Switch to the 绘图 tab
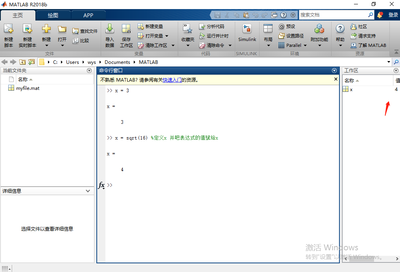 [x=53, y=15]
